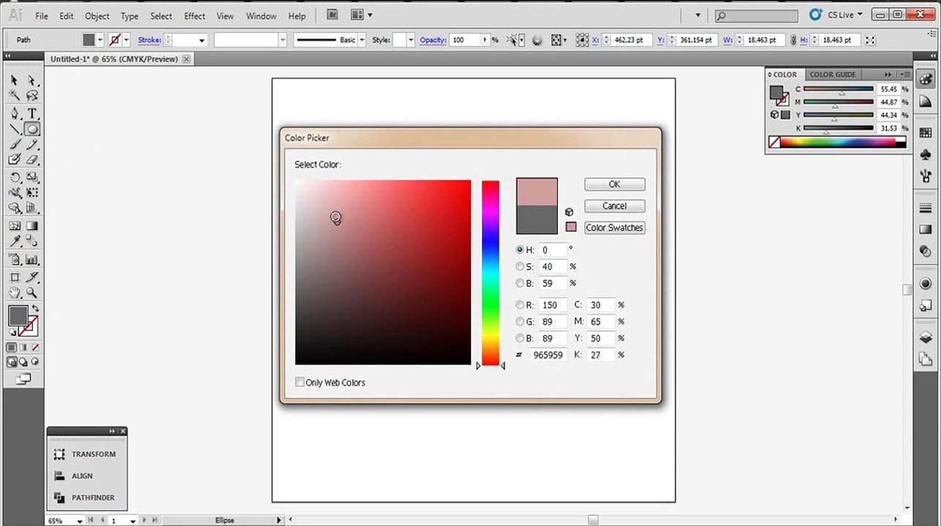This screenshot has height=526, width=941.
Task: Open the Pathfinder panel
Action: (85, 498)
